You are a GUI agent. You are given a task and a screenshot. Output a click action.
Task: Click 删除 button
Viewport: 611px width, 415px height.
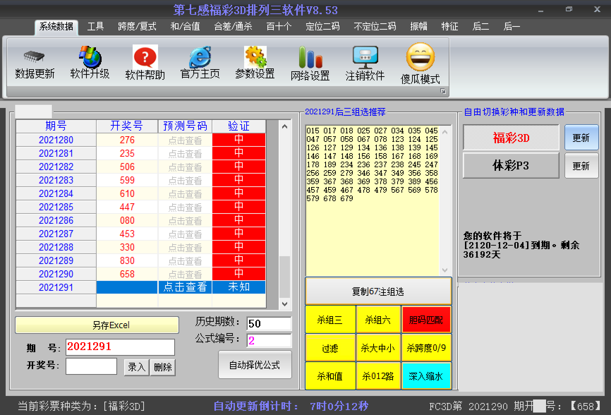pos(163,367)
